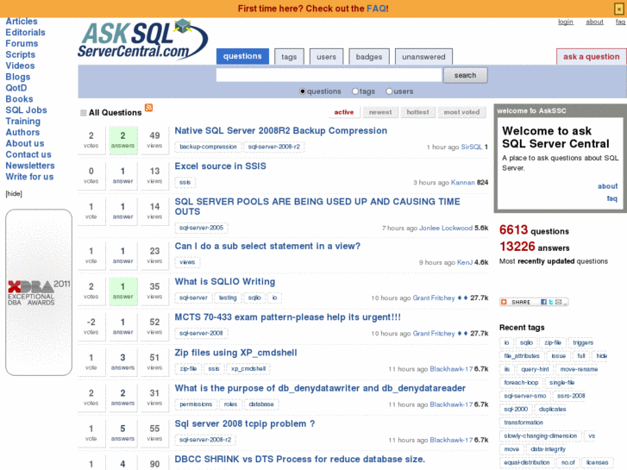This screenshot has height=470, width=627.
Task: Go to Blogs in left sidebar
Action: (18, 77)
